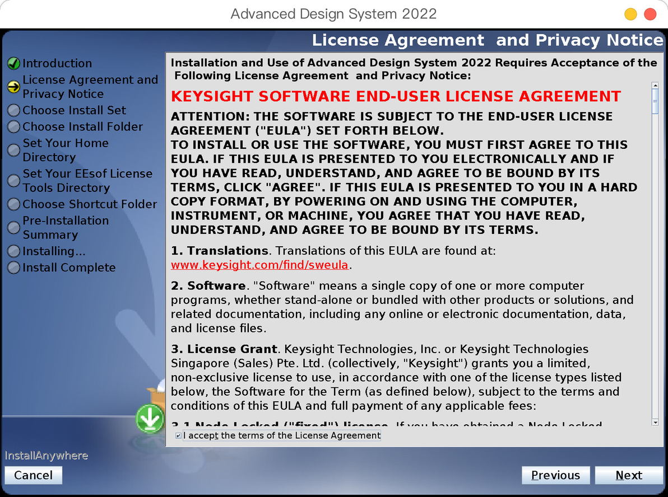Click the Pre-Installation Summary step label
Image resolution: width=668 pixels, height=497 pixels.
[x=66, y=228]
